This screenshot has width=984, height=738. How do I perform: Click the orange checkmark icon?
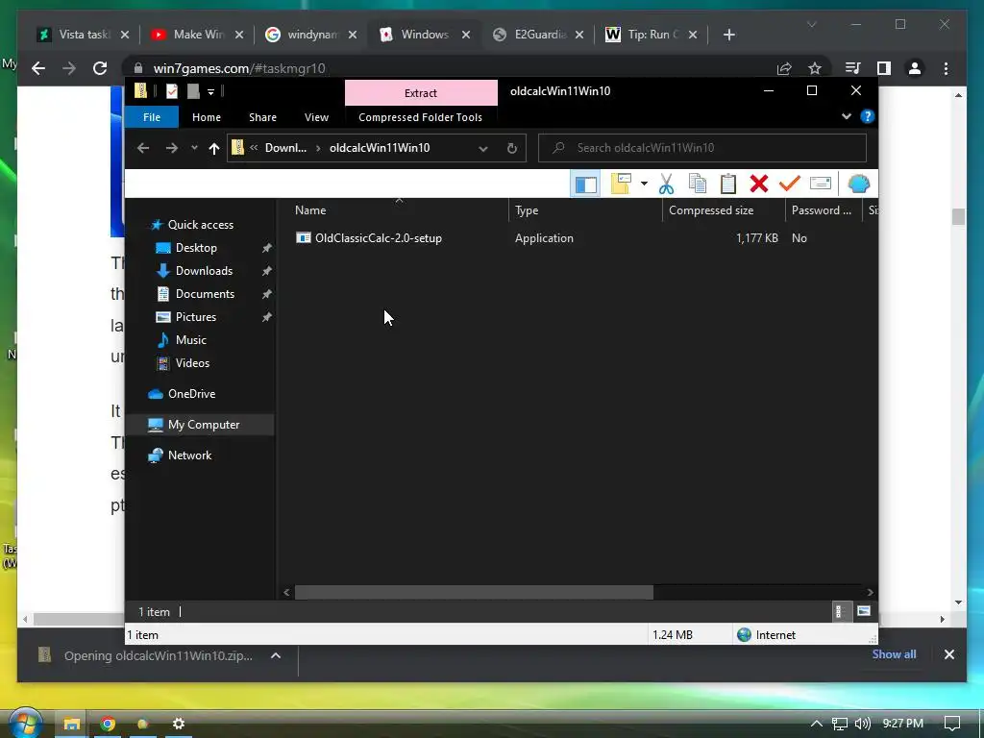[790, 184]
